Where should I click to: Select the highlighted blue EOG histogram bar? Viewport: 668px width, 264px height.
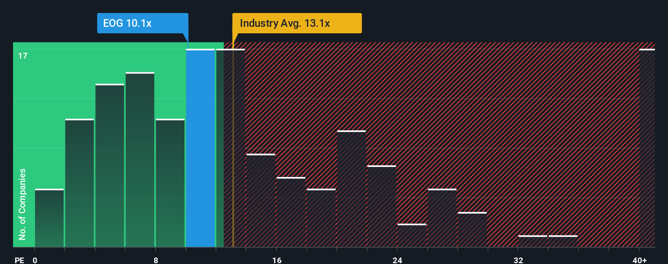(x=200, y=148)
